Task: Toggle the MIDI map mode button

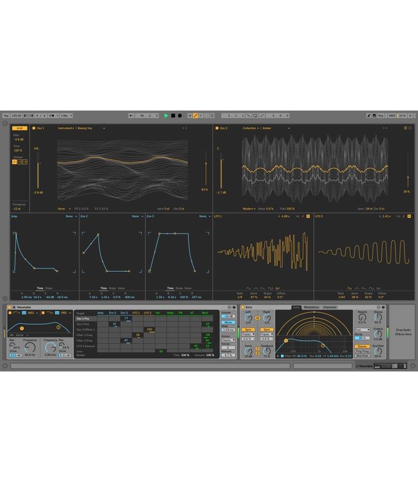Action: tap(392, 116)
